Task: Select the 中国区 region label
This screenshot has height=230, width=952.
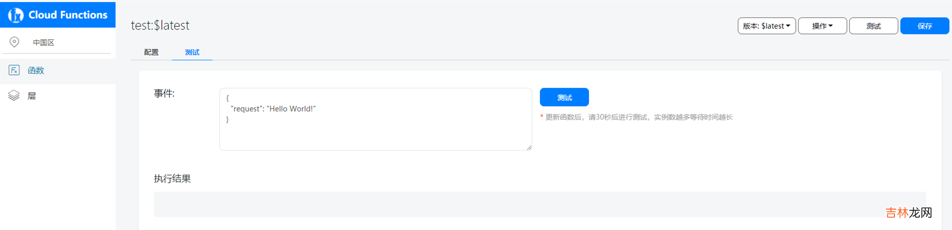Action: tap(44, 43)
